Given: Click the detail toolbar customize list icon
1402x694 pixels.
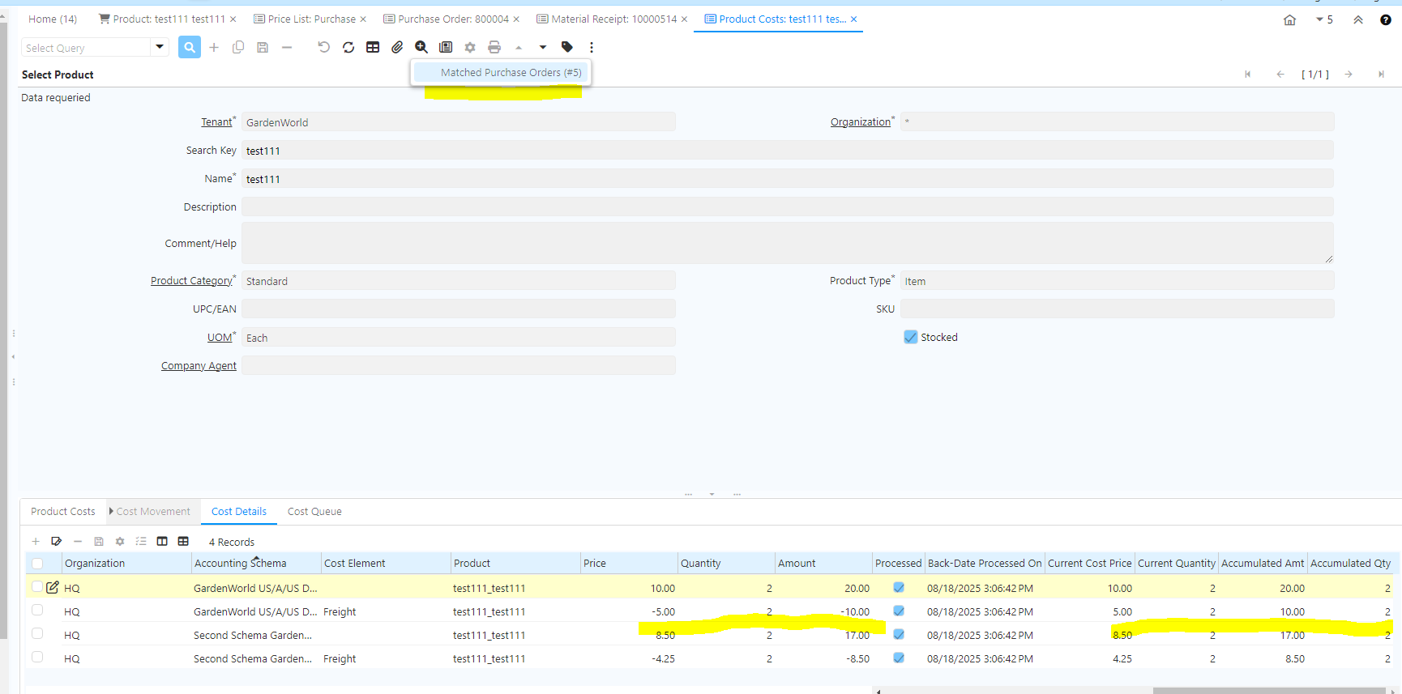Looking at the screenshot, I should tap(141, 542).
